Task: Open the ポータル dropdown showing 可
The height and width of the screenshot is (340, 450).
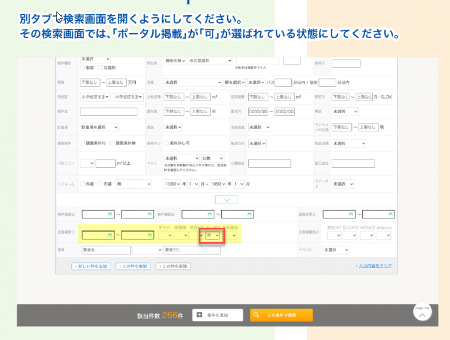Action: point(212,235)
